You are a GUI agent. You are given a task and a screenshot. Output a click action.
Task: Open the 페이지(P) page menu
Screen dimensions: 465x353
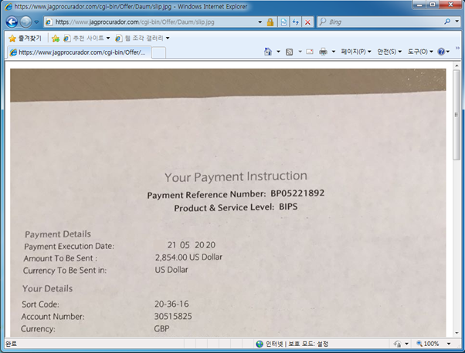click(356, 52)
